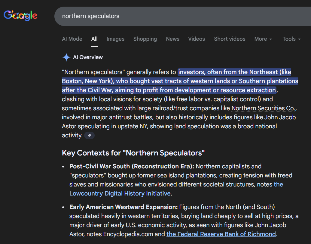
Task: Open the Federal Reserve Bank of Richmond link
Action: [221, 234]
